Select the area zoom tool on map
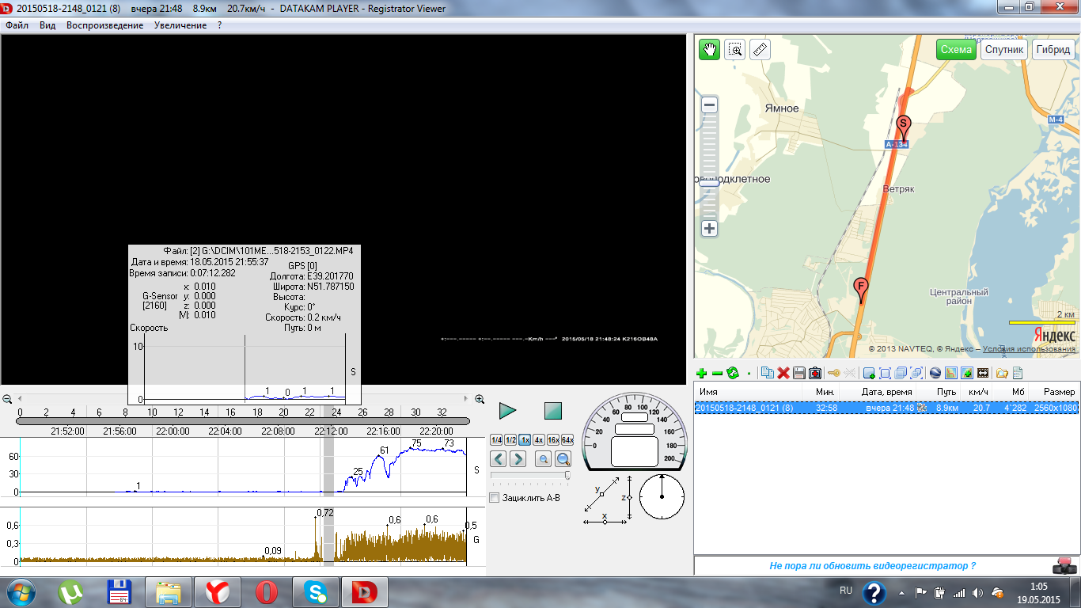1081x608 pixels. 735,50
